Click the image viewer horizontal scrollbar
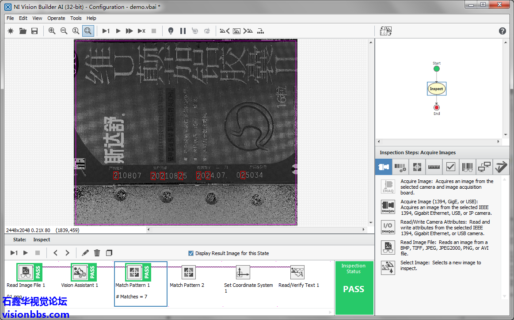This screenshot has height=320, width=514. point(256,230)
